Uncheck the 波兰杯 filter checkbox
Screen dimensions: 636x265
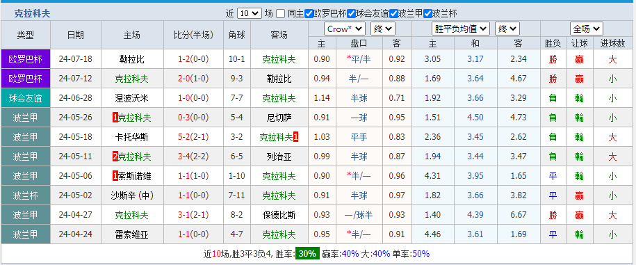click(x=427, y=13)
